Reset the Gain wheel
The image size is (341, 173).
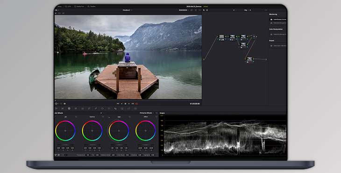pyautogui.click(x=130, y=117)
